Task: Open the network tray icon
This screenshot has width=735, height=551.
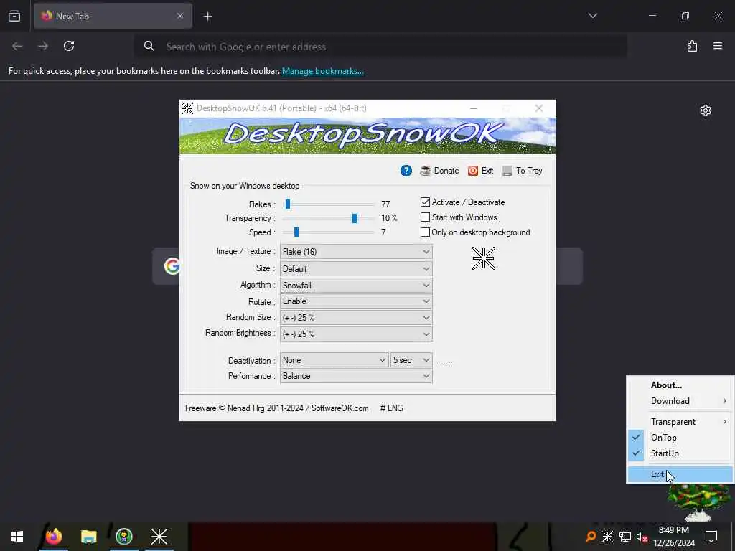Action: [x=625, y=537]
